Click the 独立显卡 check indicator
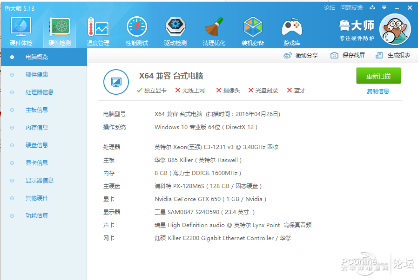This screenshot has height=280, width=418. [x=152, y=91]
